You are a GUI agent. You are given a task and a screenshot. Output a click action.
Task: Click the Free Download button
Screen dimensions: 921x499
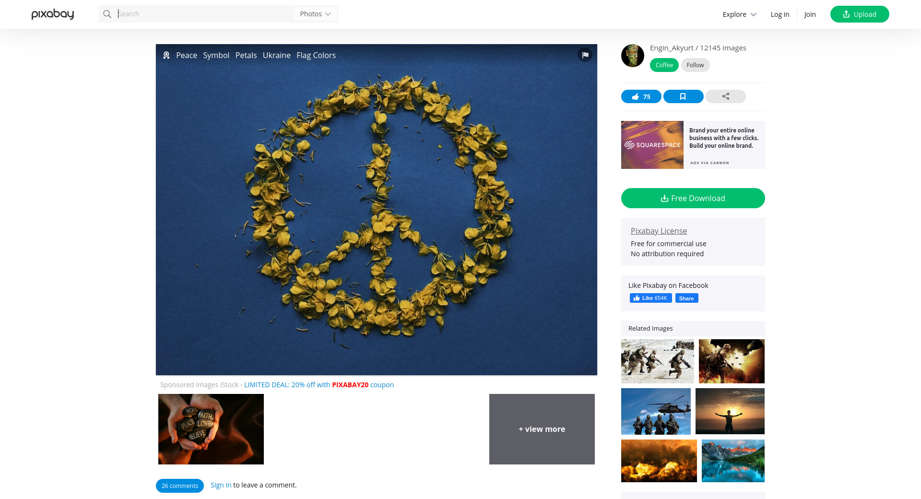pyautogui.click(x=693, y=198)
